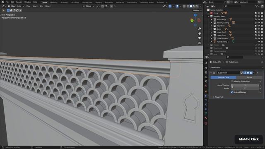The height and width of the screenshot is (149, 265).
Task: Open the File menu
Action: [7, 2]
